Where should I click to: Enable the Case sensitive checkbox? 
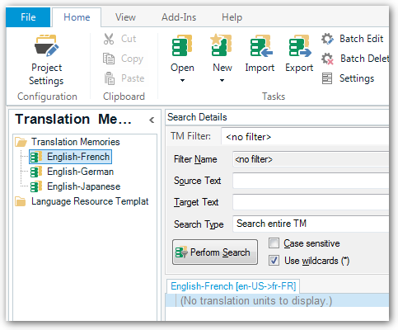tap(274, 243)
